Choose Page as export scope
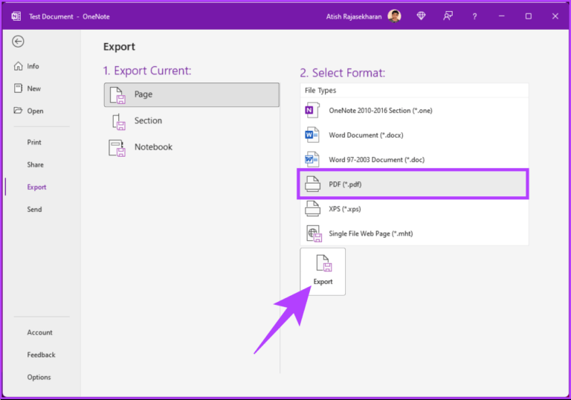The width and height of the screenshot is (571, 400). [192, 94]
